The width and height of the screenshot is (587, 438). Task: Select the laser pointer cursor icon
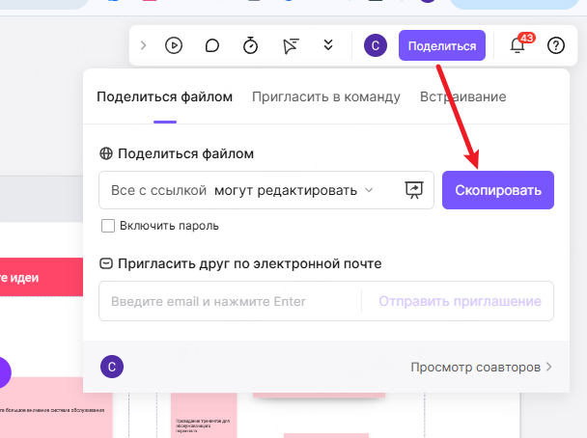coord(291,45)
